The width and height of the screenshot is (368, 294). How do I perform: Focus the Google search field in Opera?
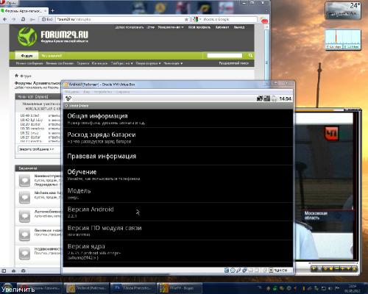click(x=230, y=19)
